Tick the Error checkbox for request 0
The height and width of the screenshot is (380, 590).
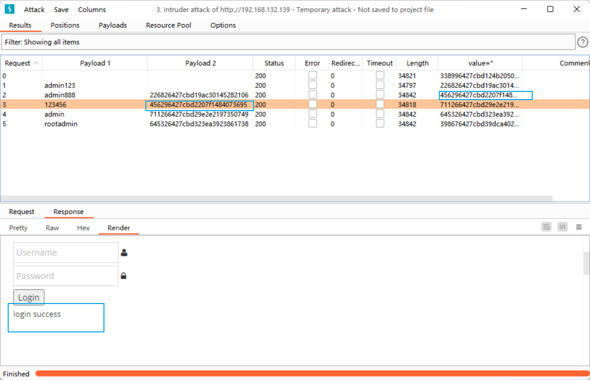pos(313,76)
